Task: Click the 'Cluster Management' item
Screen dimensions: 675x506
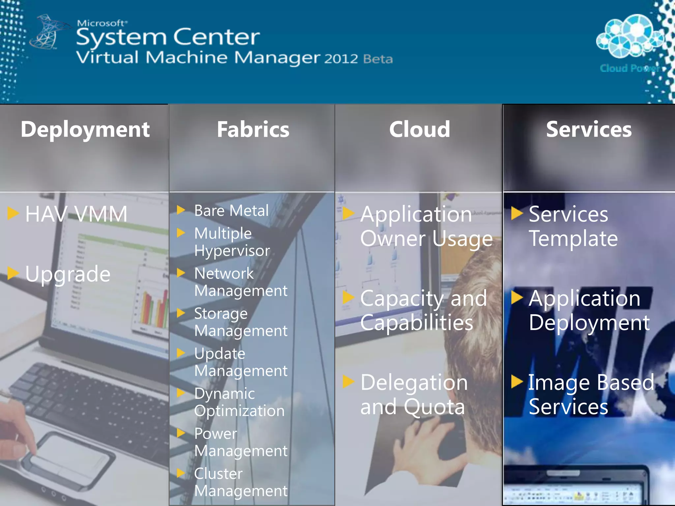Action: click(241, 482)
